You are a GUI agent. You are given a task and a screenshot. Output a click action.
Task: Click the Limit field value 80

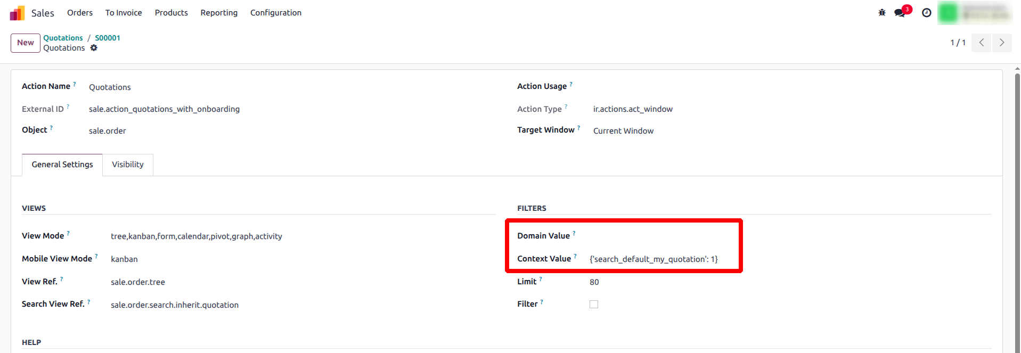tap(594, 282)
